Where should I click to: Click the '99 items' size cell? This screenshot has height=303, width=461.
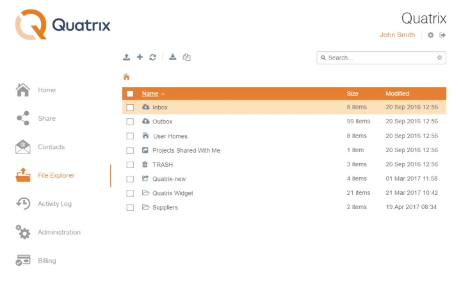point(359,121)
